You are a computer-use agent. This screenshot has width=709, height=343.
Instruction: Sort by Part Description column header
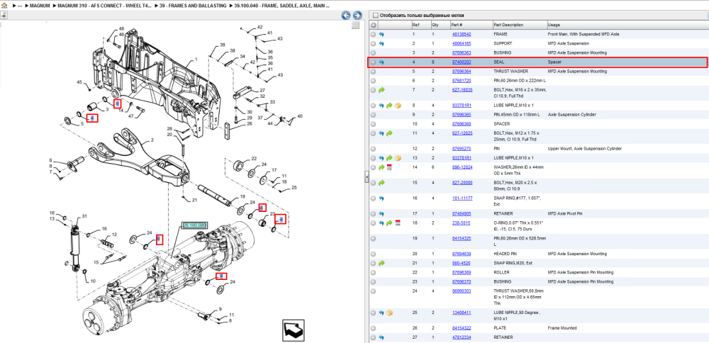click(x=519, y=25)
